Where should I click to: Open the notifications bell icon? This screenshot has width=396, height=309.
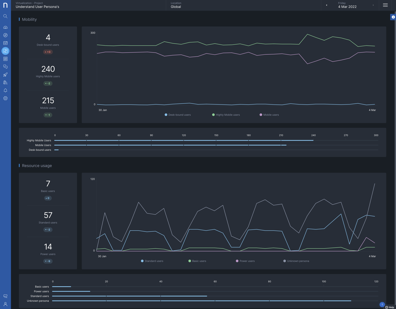click(5, 90)
